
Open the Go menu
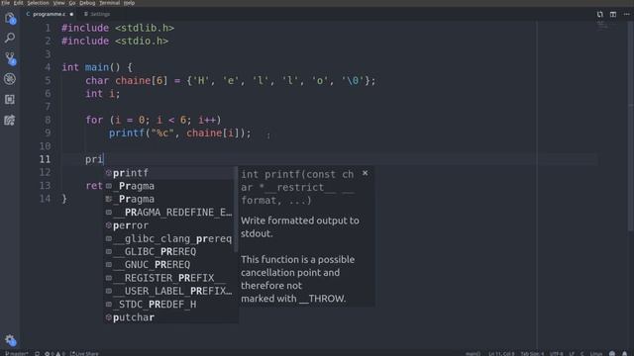point(72,3)
